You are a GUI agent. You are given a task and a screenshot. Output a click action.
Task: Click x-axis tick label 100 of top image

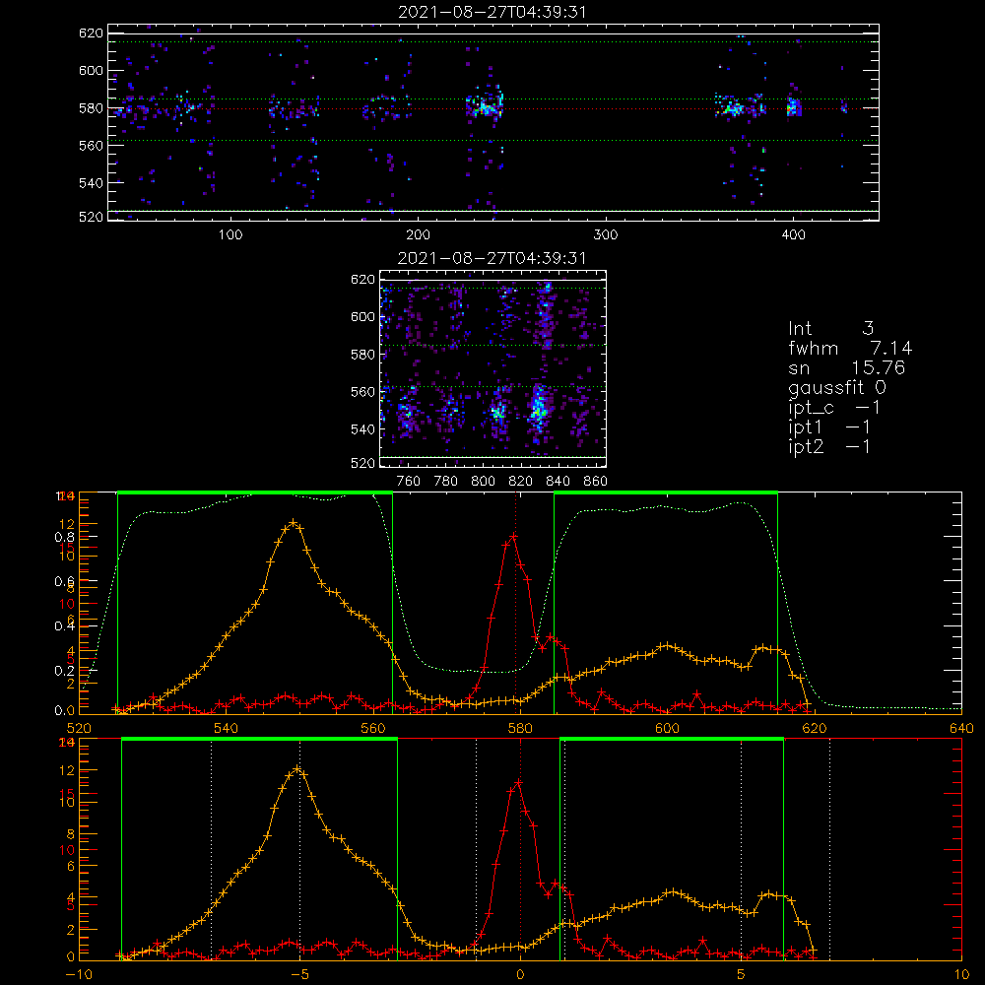230,235
